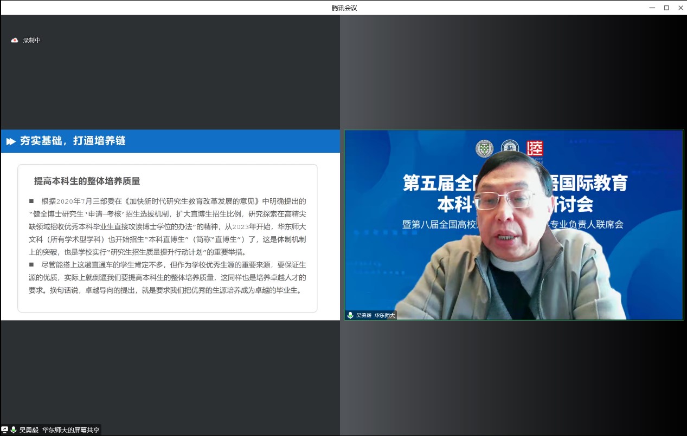The height and width of the screenshot is (436, 687).
Task: Maximize the Tencent Meeting window
Action: click(666, 8)
